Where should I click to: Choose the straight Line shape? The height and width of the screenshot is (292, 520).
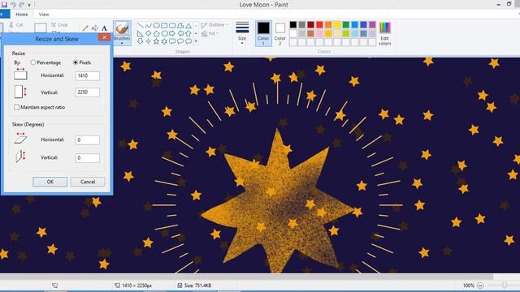(x=141, y=25)
